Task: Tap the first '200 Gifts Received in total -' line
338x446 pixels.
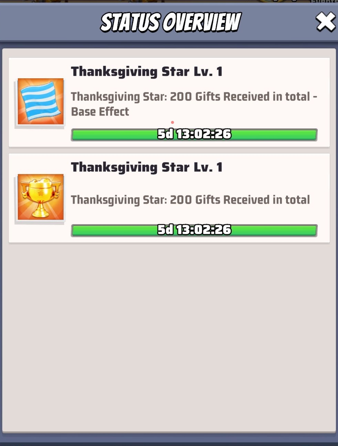Action: (194, 97)
